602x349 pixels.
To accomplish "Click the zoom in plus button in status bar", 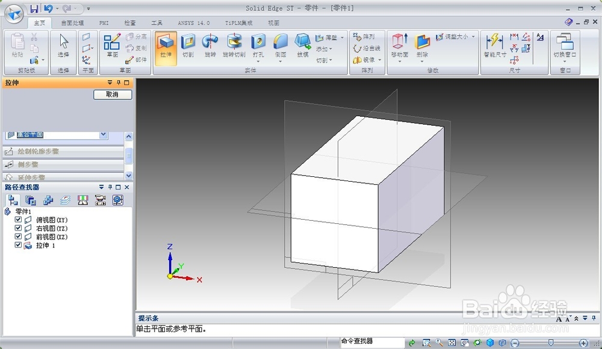I will [x=583, y=343].
